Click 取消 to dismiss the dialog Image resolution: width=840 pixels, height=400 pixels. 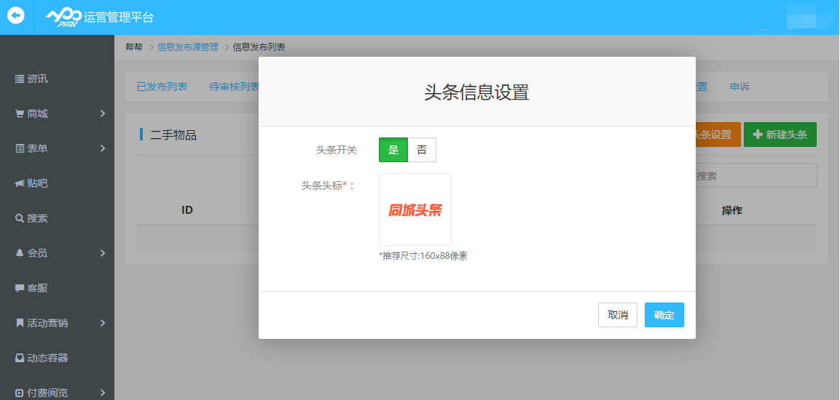point(617,315)
